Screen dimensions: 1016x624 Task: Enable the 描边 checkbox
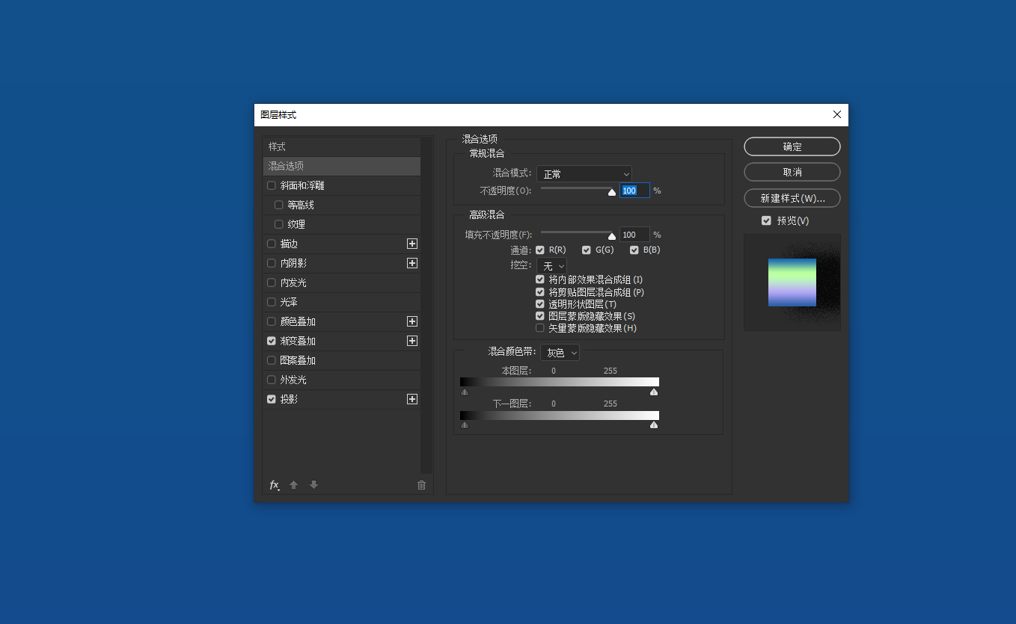coord(272,244)
